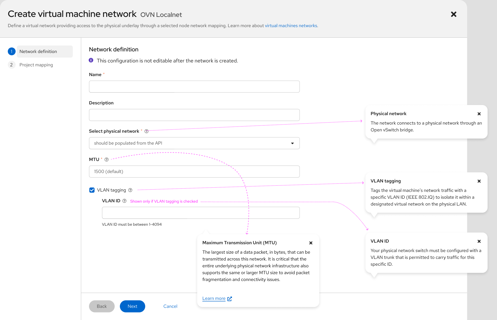Screen dimensions: 497x320
Task: Click into the VLAN ID input field
Action: click(x=201, y=213)
